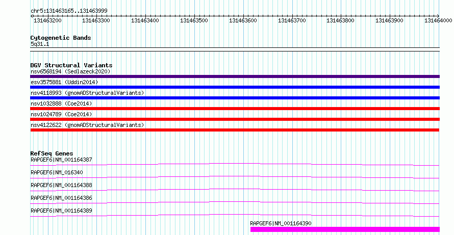Click RAPGEF6|NM_001164388 transcript label
This screenshot has height=235, width=454.
coord(61,185)
